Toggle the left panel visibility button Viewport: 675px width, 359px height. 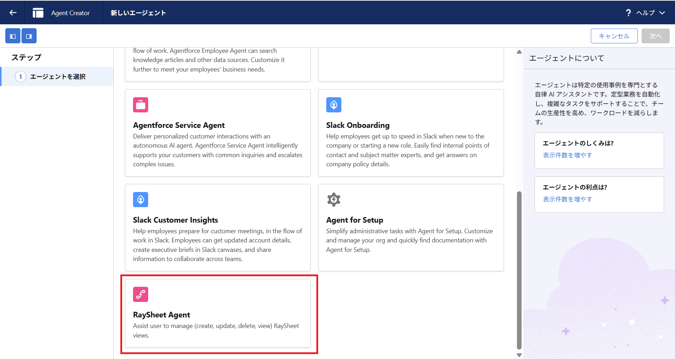coord(13,36)
